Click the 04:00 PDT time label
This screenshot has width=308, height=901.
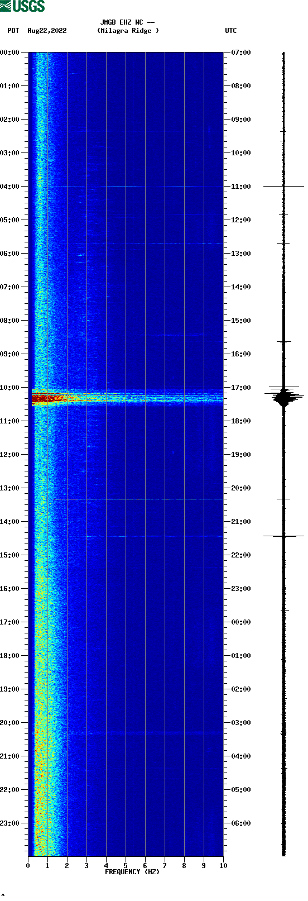[9, 187]
